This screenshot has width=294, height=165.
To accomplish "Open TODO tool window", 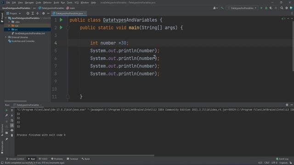I will coord(43,159).
